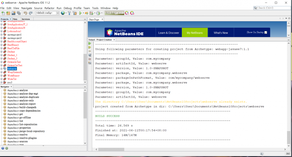Select dependency go-offline goal in Navigator
This screenshot has height=157, width=292.
19,118
